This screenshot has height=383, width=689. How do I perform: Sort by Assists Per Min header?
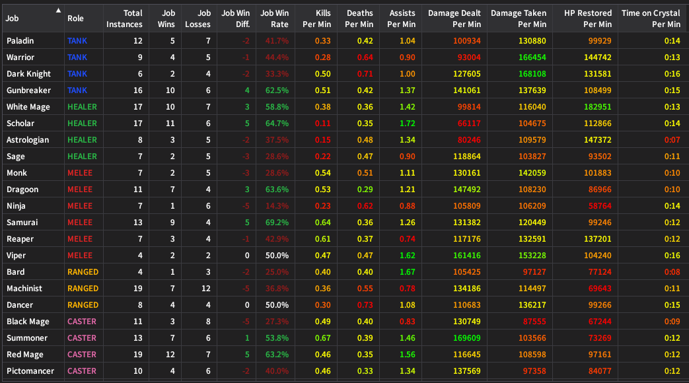point(401,18)
